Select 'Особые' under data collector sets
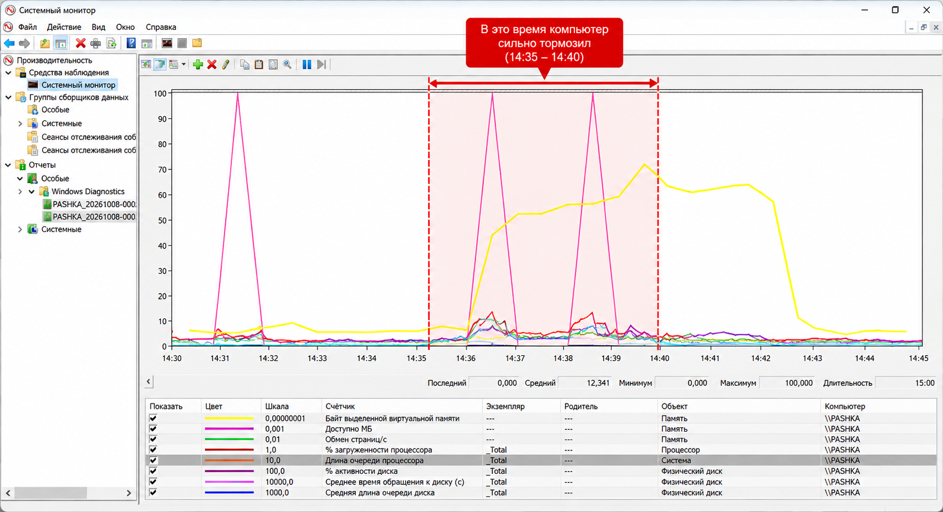 click(55, 110)
